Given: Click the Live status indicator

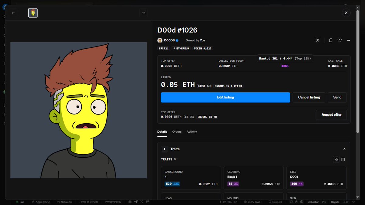Looking at the screenshot, I should (20, 202).
